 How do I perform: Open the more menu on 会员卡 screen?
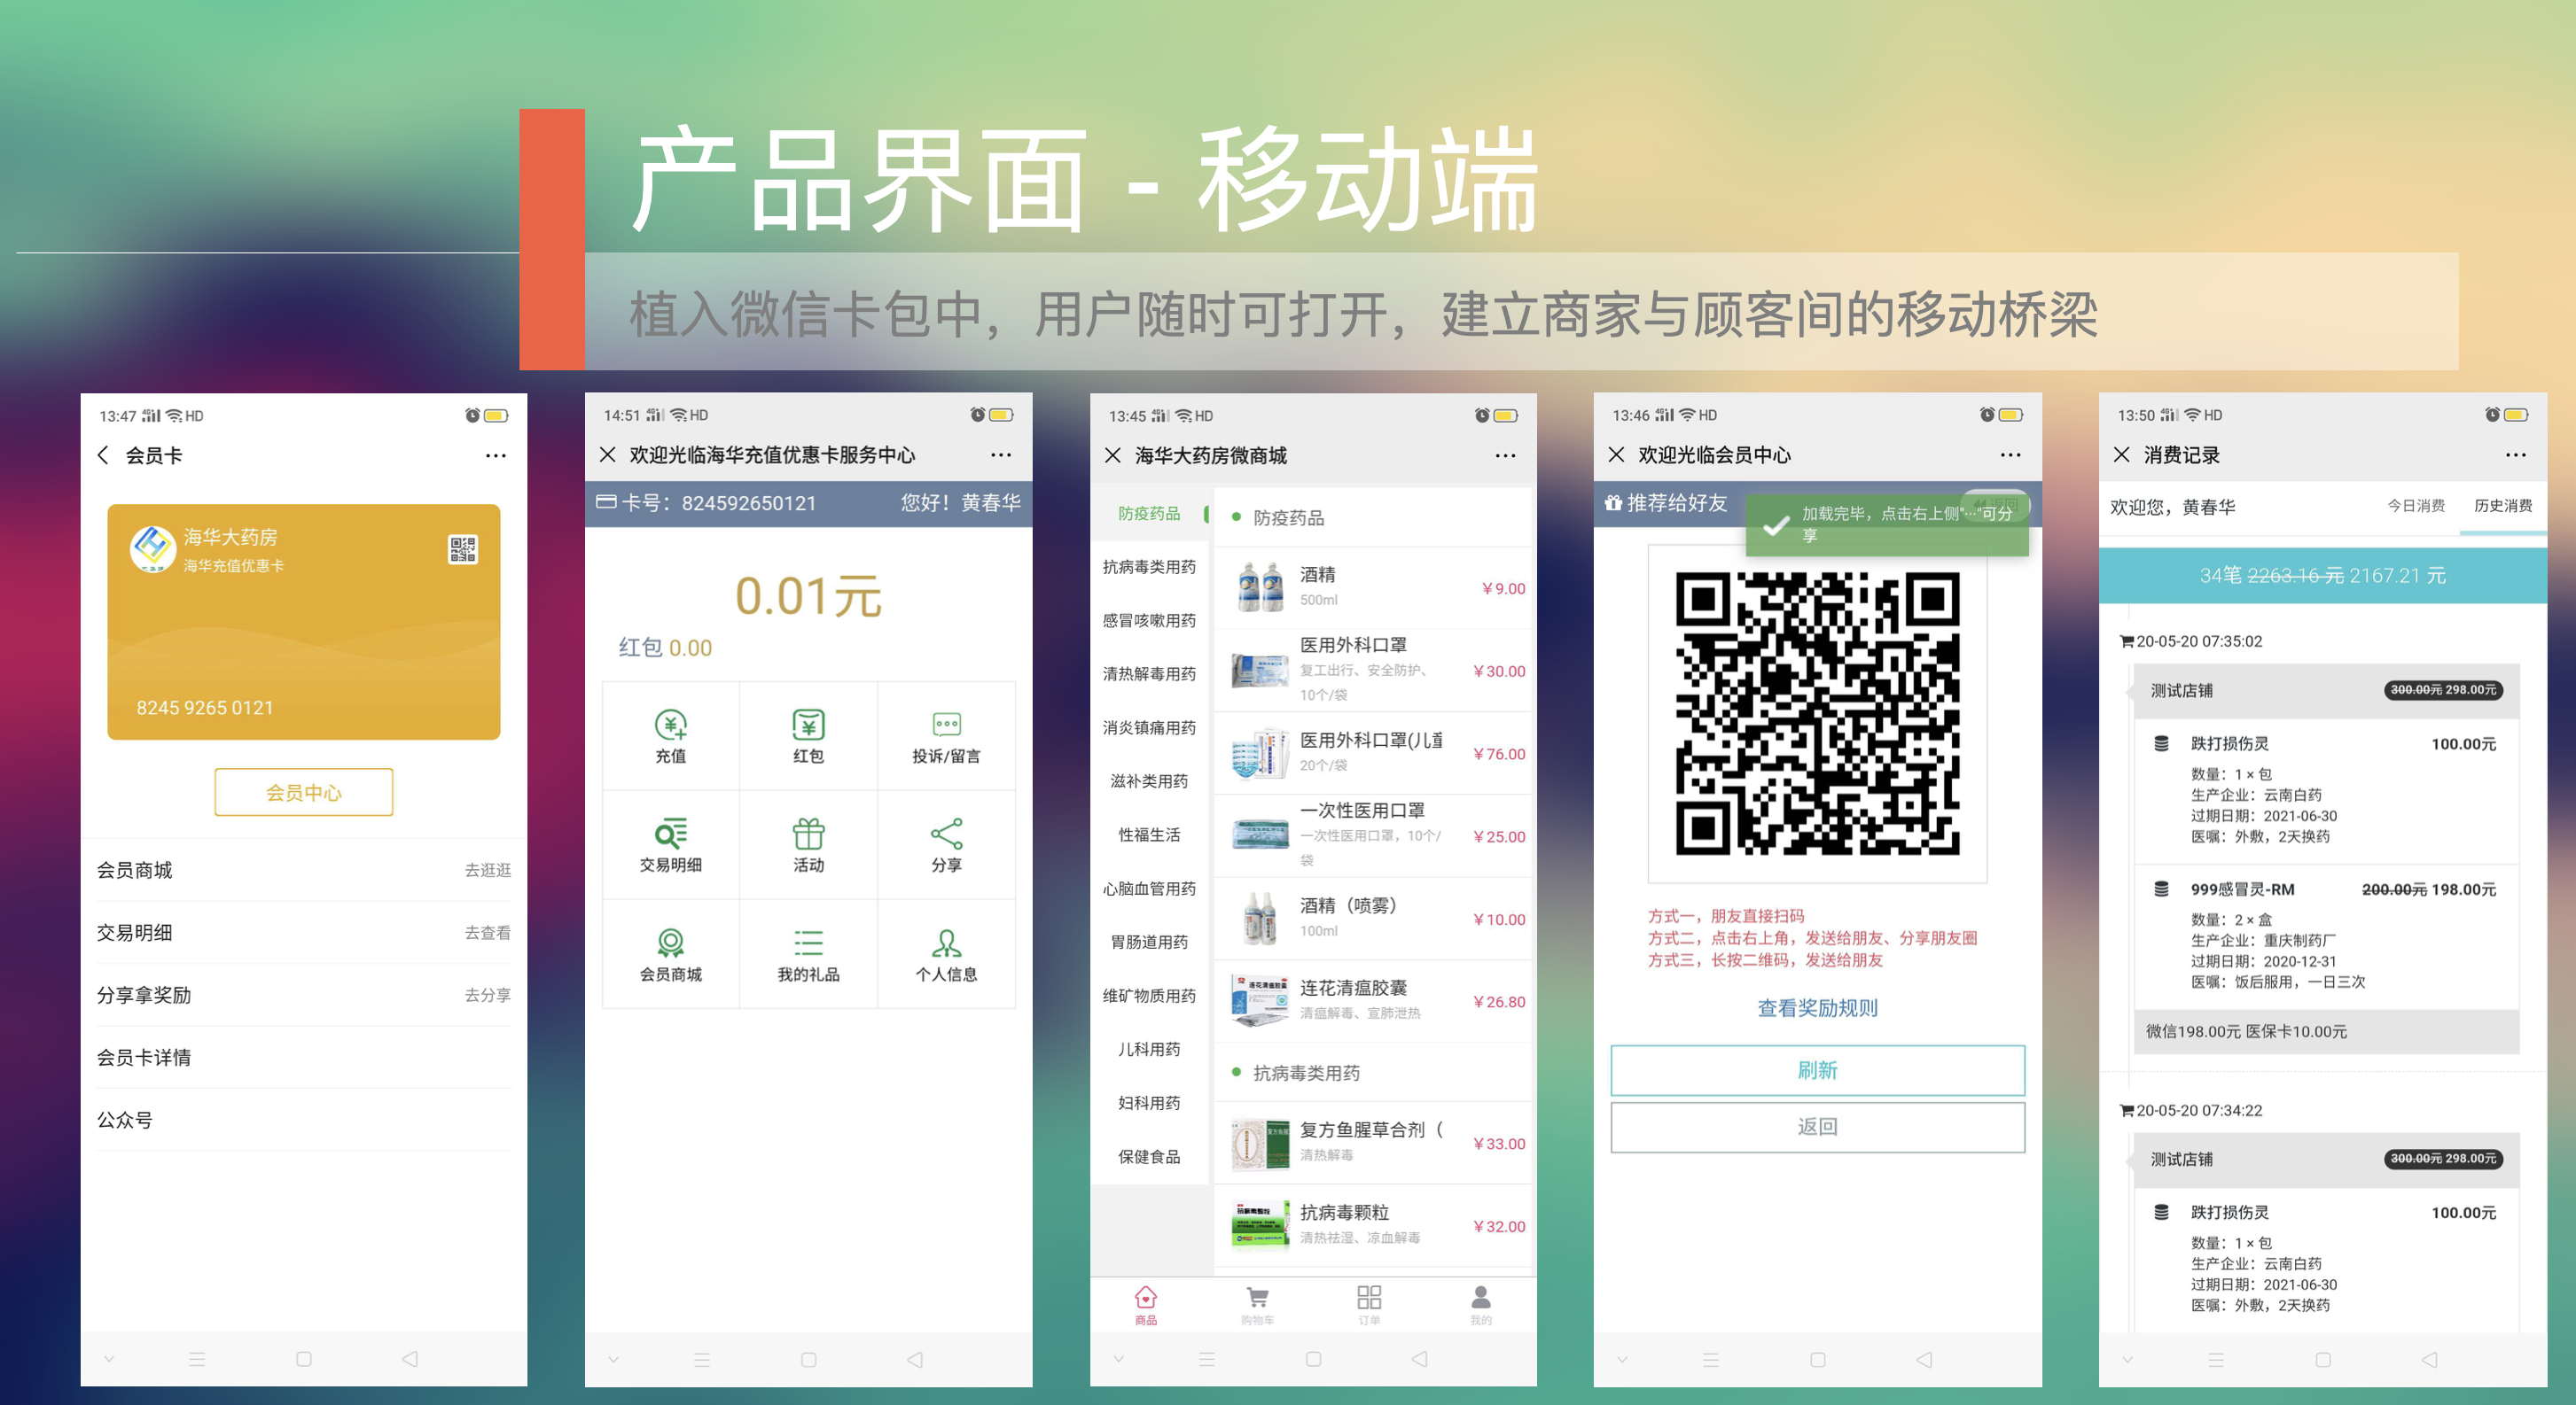pos(495,455)
